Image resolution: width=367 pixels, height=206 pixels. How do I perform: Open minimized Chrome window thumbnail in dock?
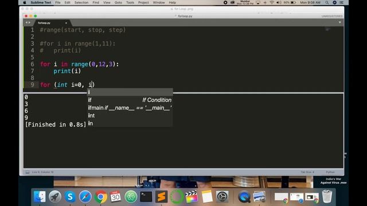point(281,197)
